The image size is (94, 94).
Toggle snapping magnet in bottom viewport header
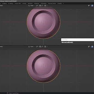[x=40, y=47]
